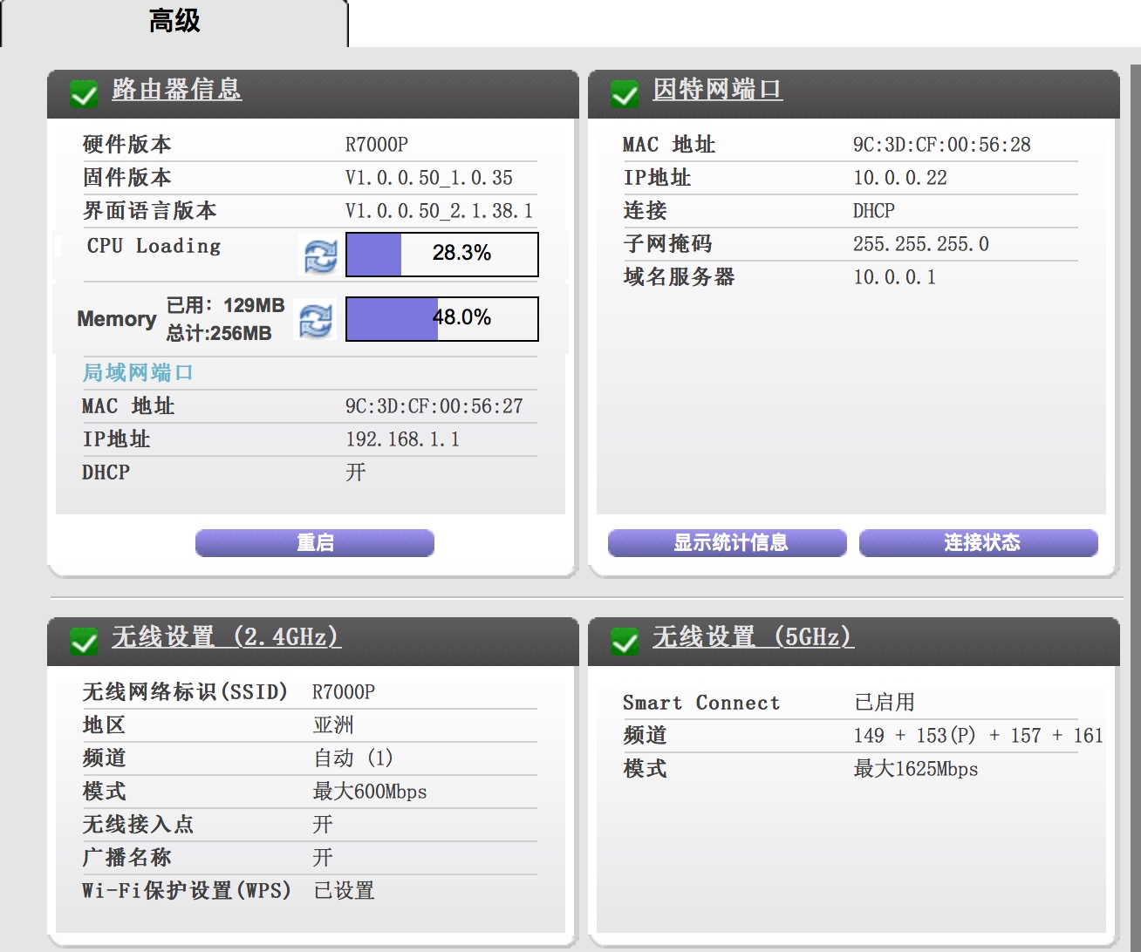The height and width of the screenshot is (952, 1141).
Task: Switch to the 高级 tab
Action: pyautogui.click(x=174, y=21)
